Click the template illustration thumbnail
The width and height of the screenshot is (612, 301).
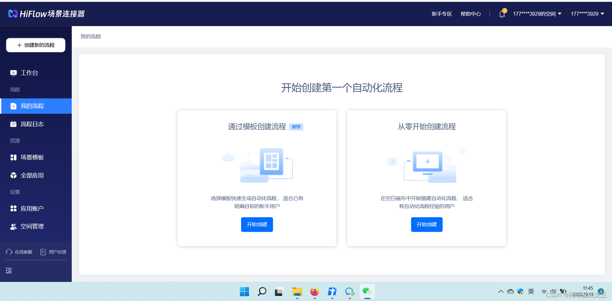pos(257,165)
